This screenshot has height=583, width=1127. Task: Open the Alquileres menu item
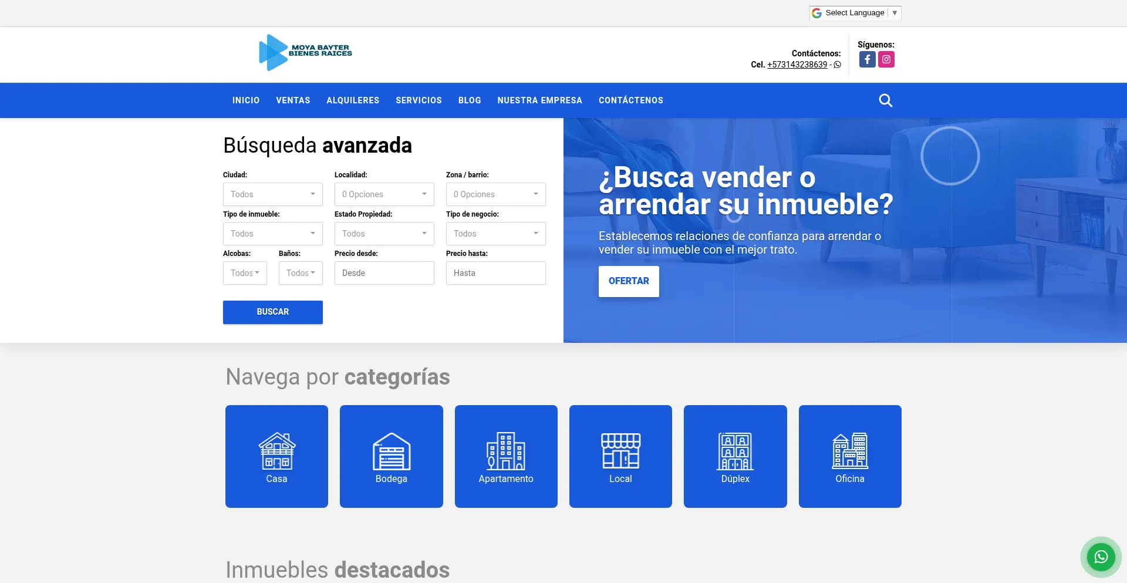[353, 100]
